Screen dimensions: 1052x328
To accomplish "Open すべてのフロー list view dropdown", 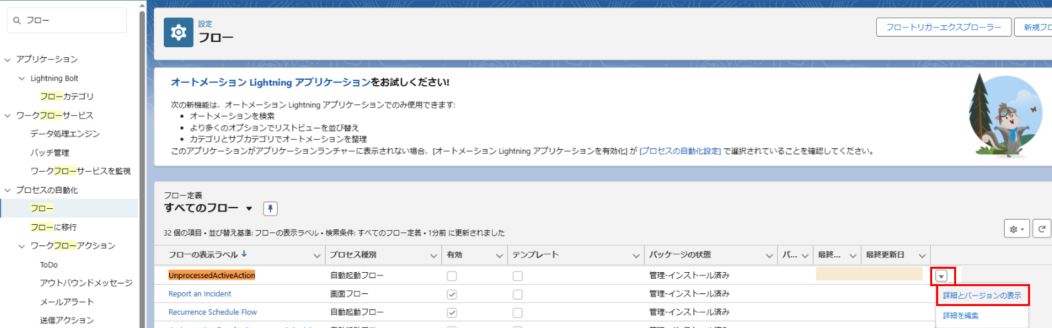I will [249, 209].
